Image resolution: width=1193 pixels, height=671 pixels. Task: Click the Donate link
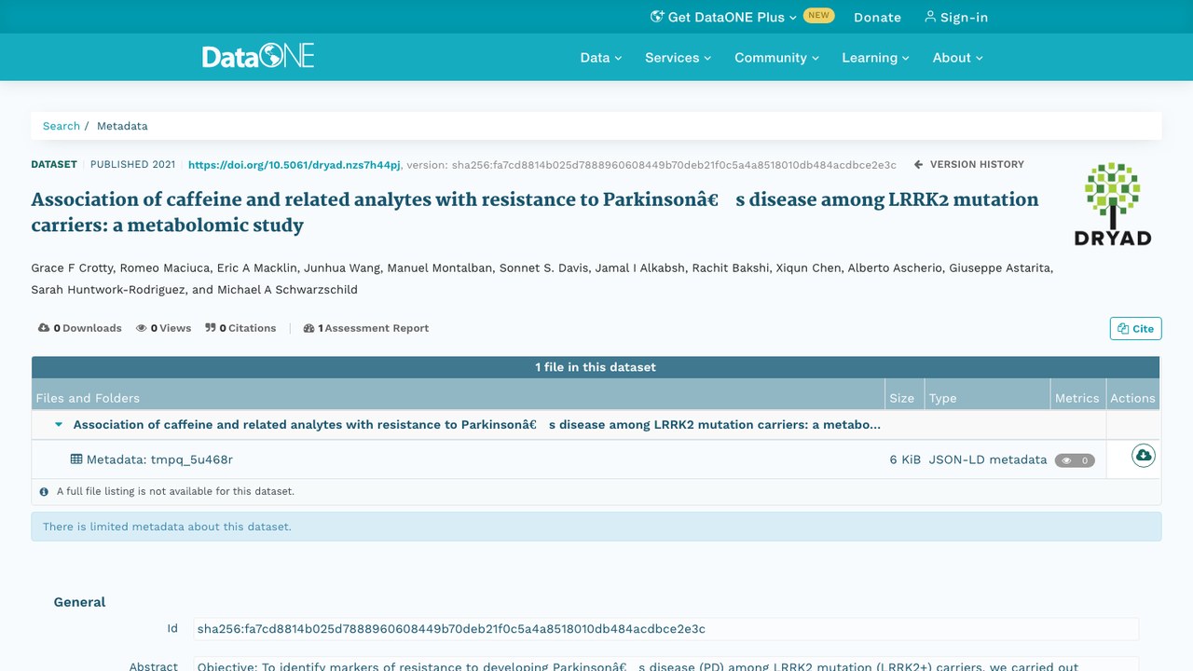[877, 17]
